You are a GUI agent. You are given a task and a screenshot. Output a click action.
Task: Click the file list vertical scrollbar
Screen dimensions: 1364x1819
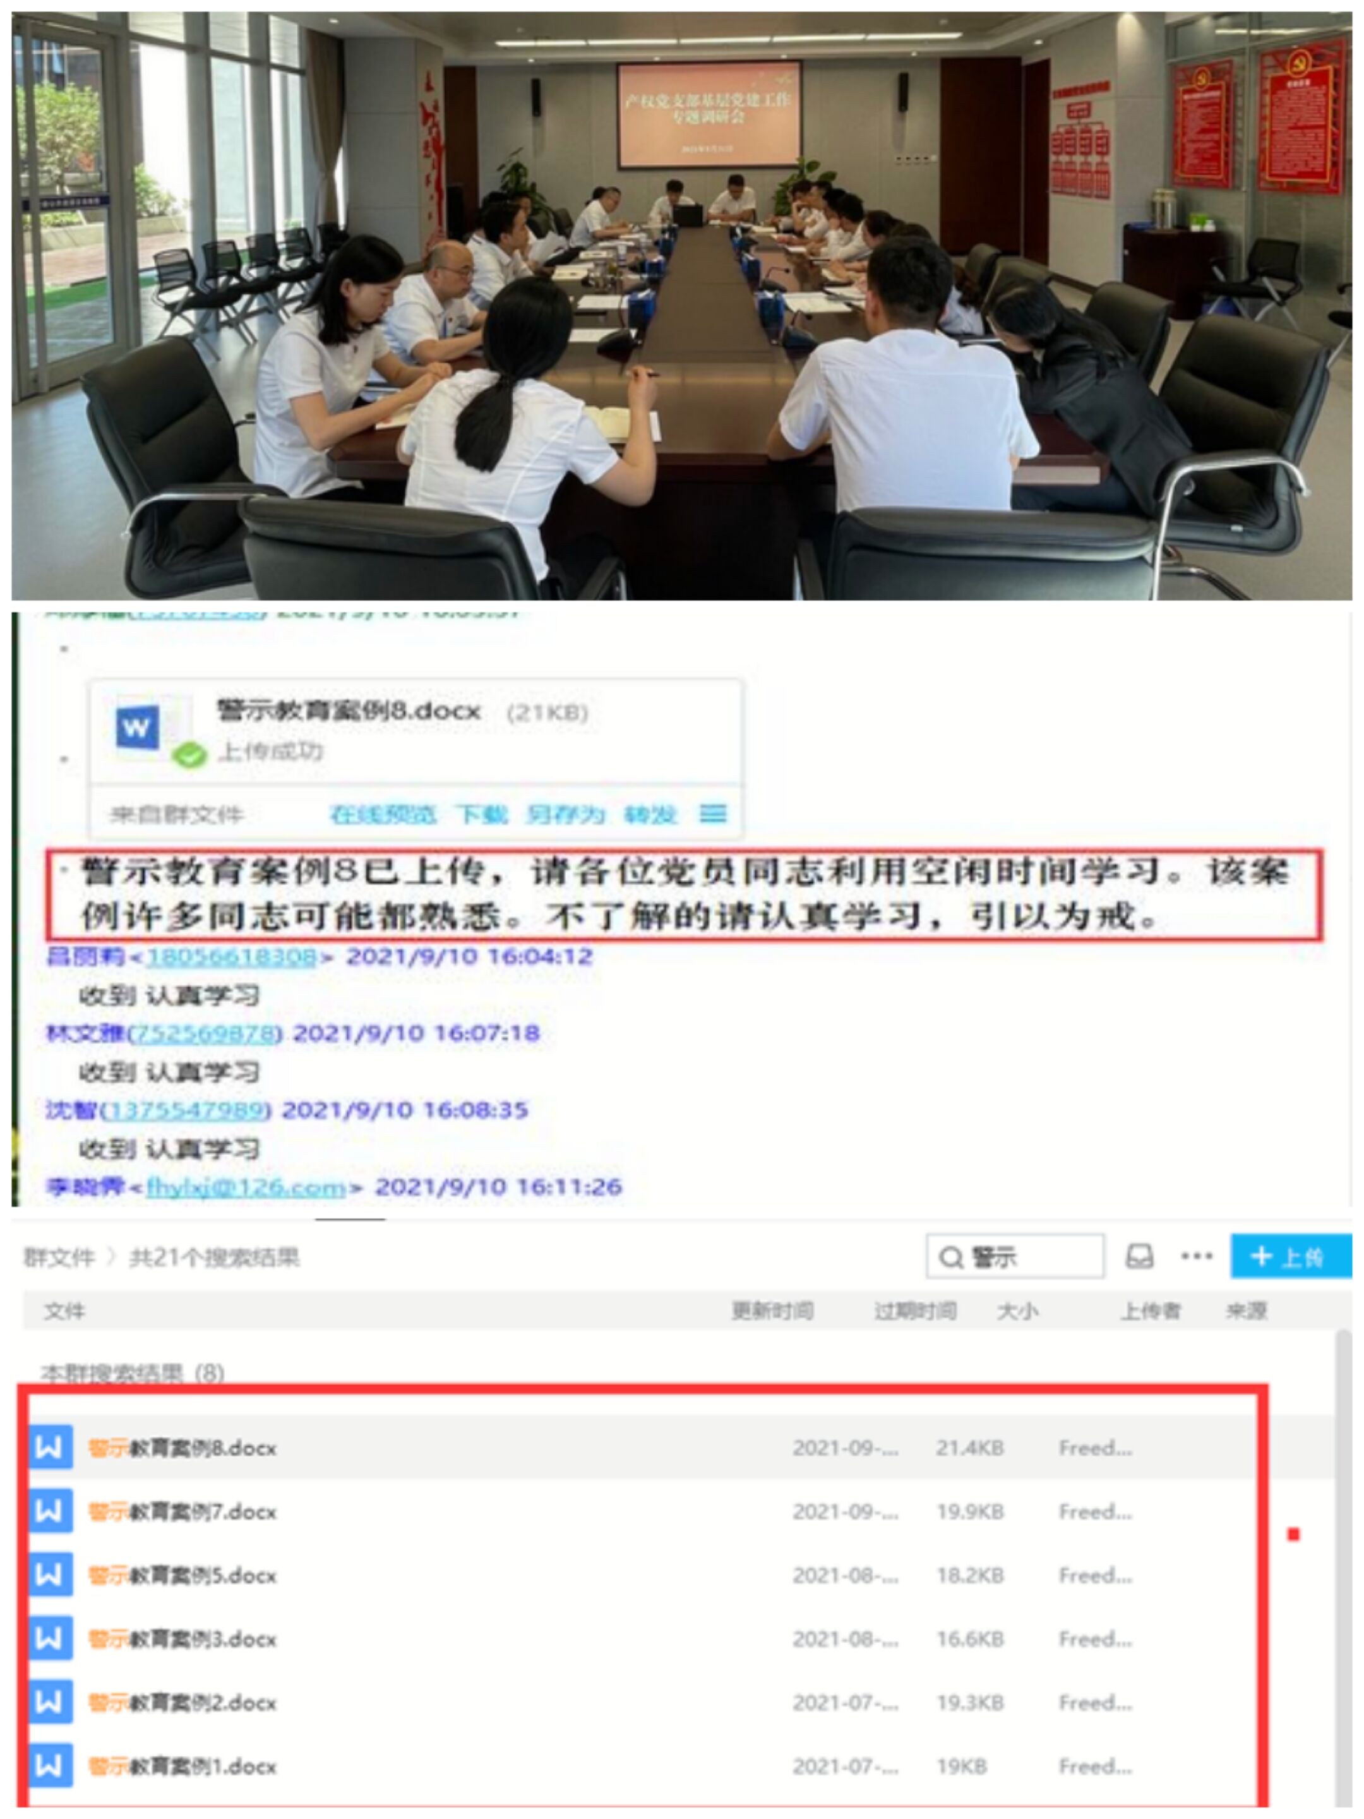click(x=1343, y=1563)
